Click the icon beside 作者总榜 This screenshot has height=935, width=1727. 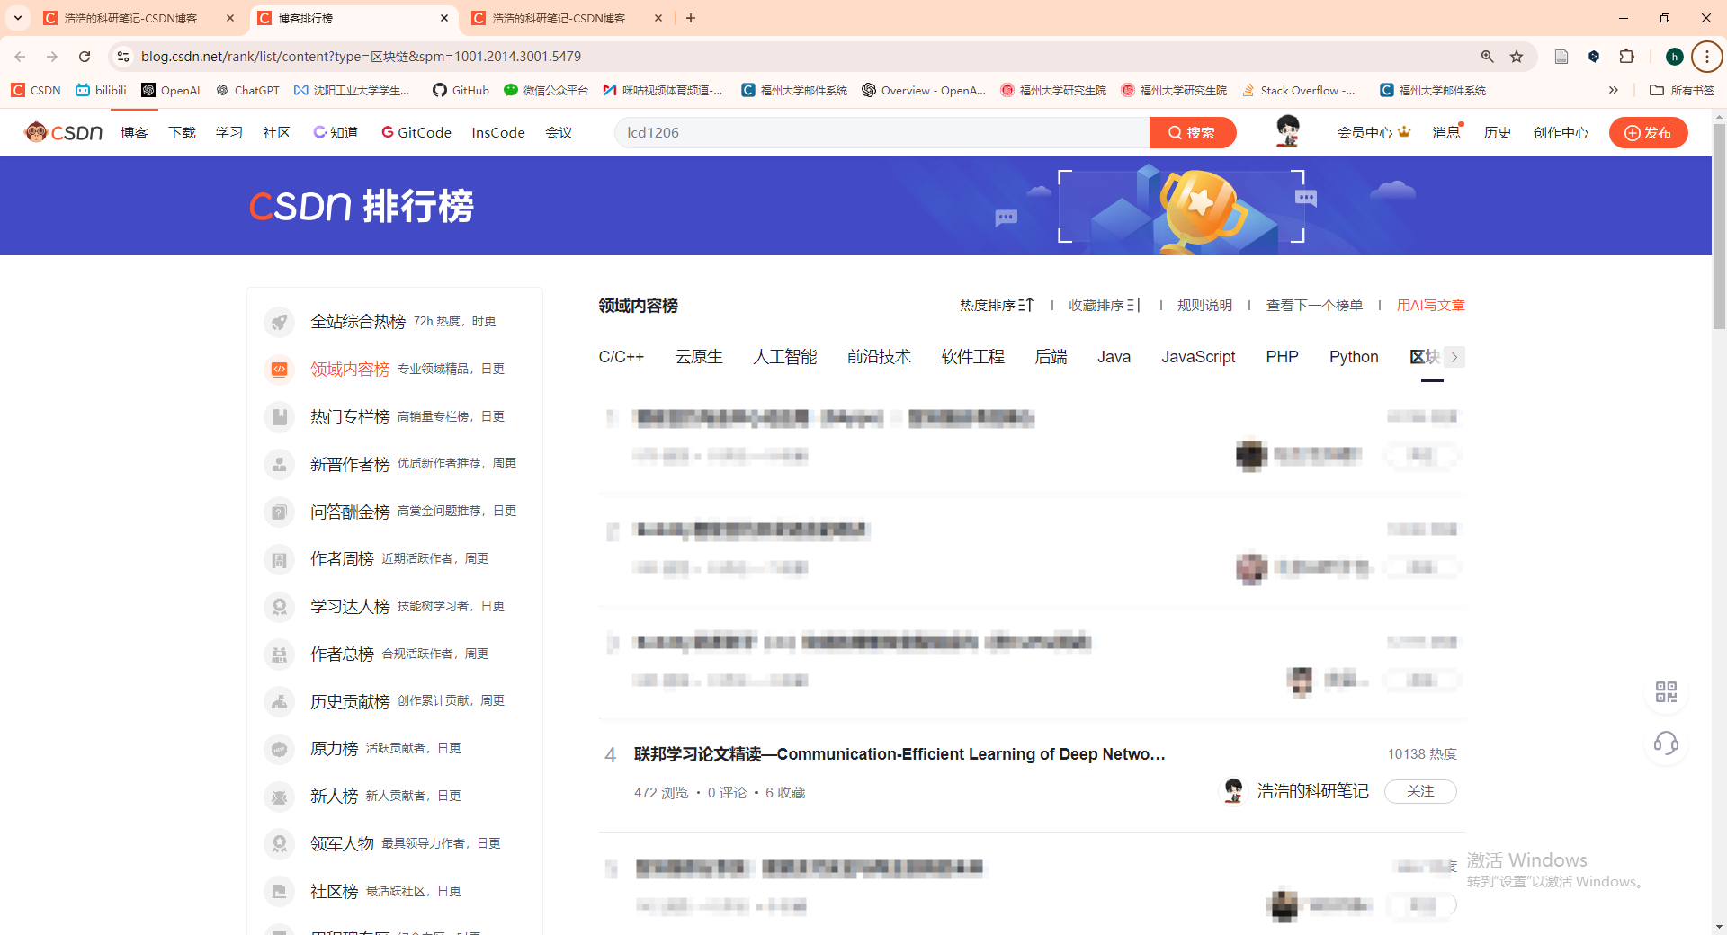click(280, 654)
